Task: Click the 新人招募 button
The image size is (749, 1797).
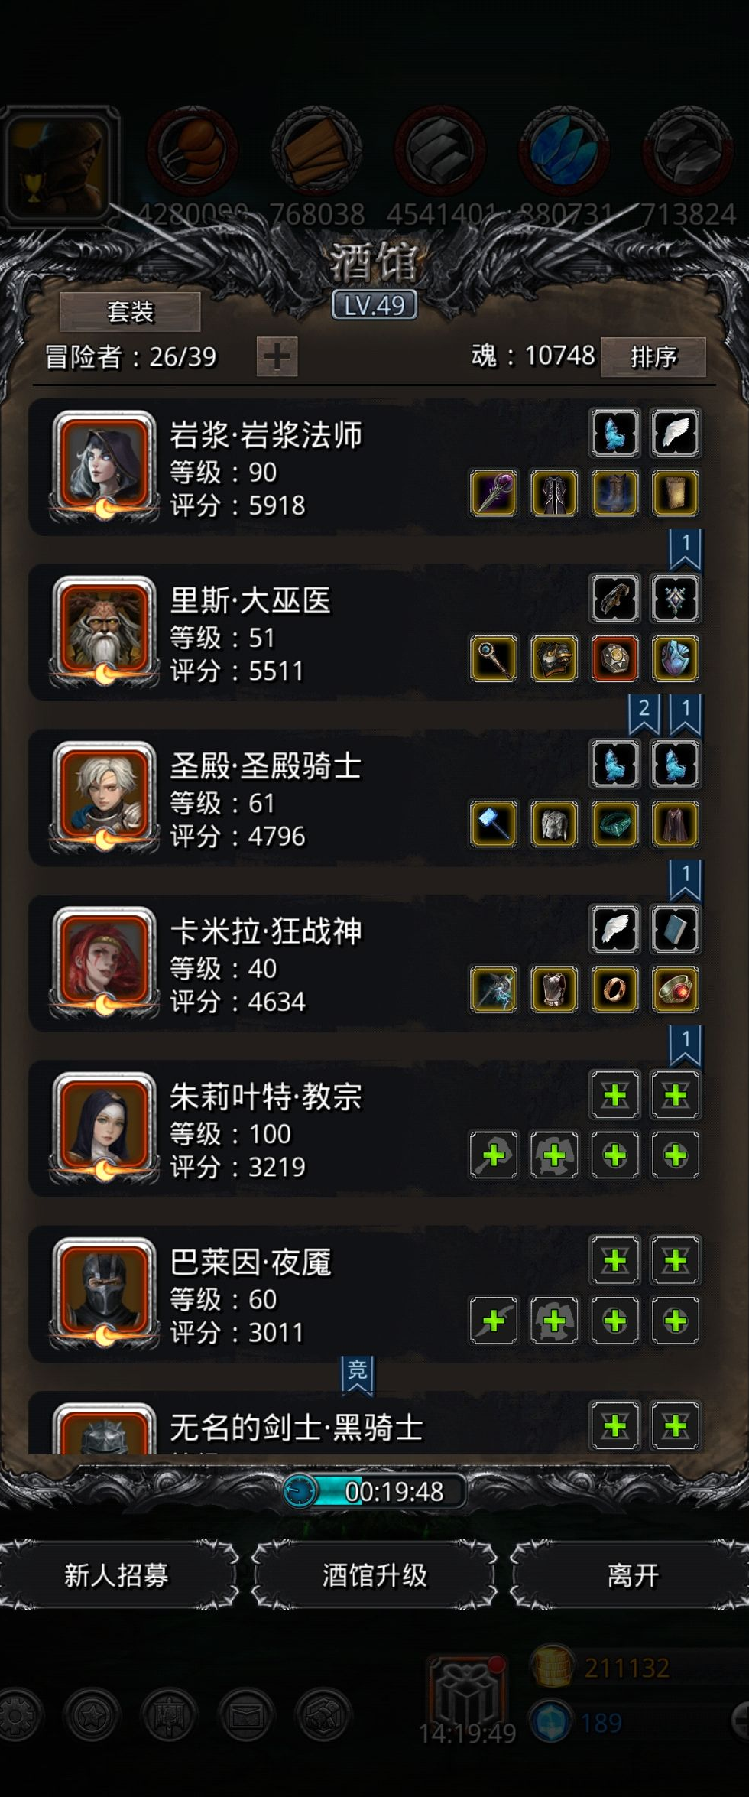Action: click(116, 1575)
